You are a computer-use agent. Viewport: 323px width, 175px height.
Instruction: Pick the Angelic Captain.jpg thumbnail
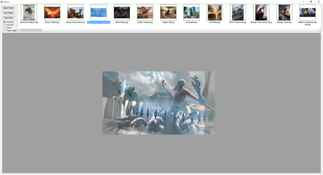[145, 13]
